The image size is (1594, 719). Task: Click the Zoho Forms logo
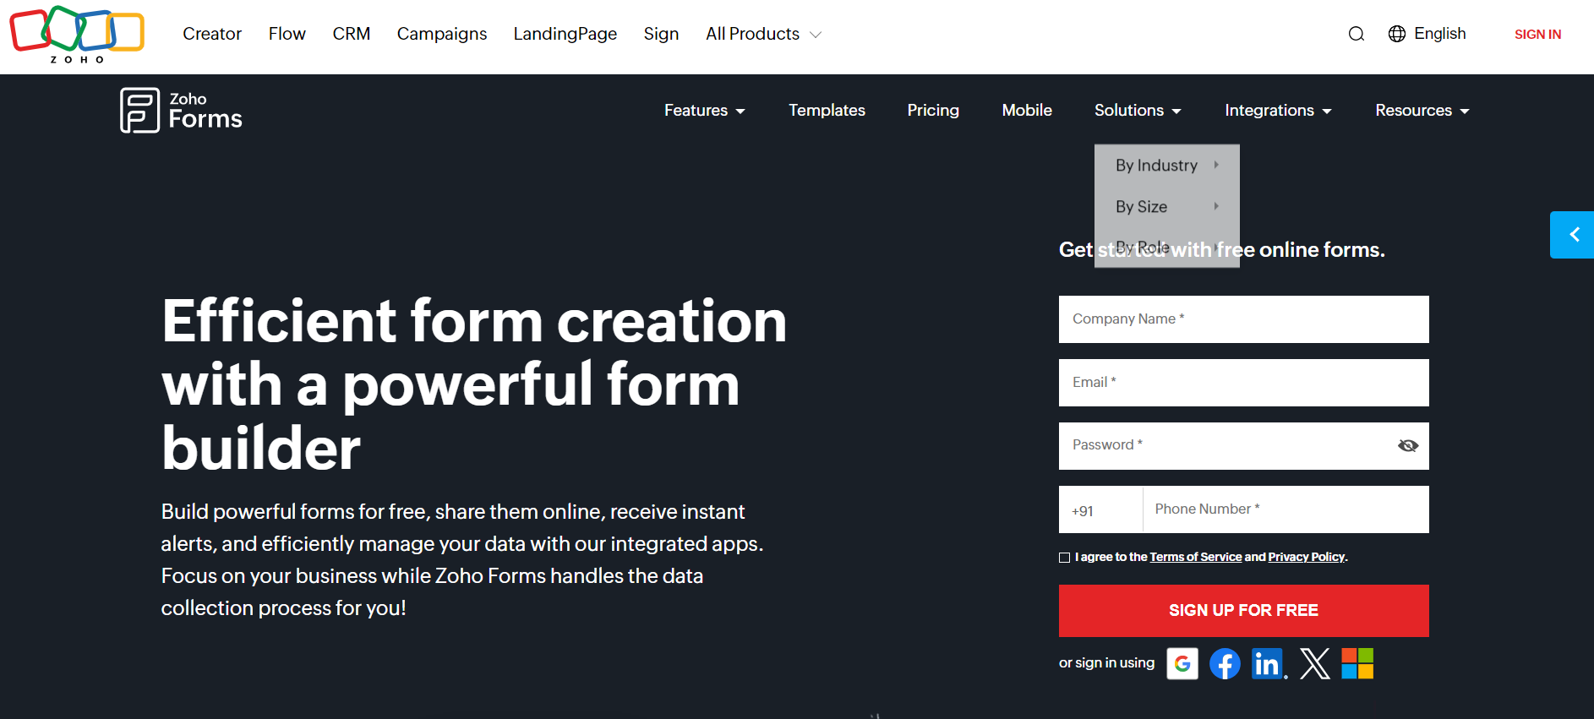181,111
